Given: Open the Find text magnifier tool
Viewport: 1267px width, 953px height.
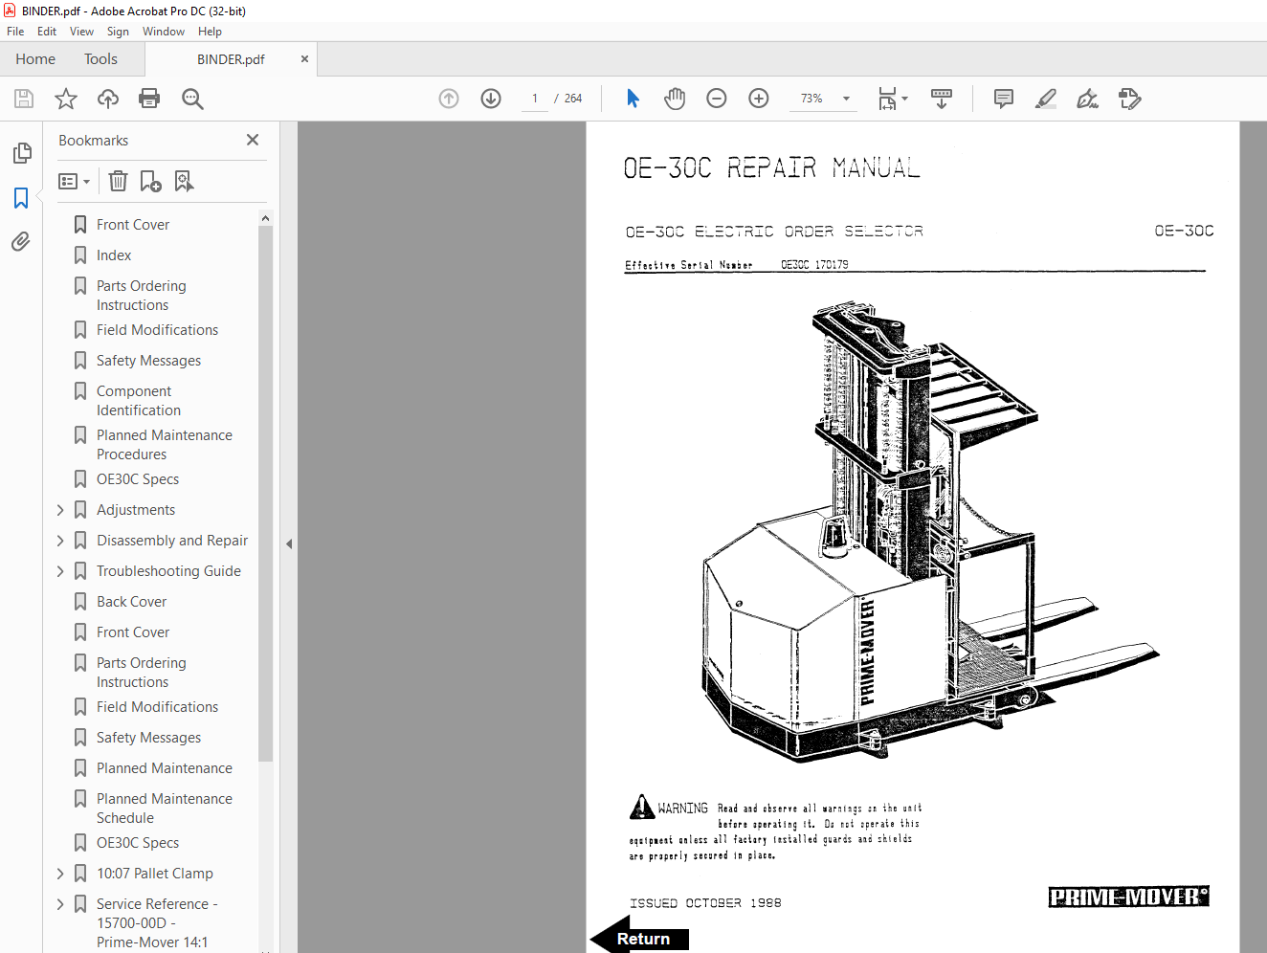Looking at the screenshot, I should pos(192,99).
